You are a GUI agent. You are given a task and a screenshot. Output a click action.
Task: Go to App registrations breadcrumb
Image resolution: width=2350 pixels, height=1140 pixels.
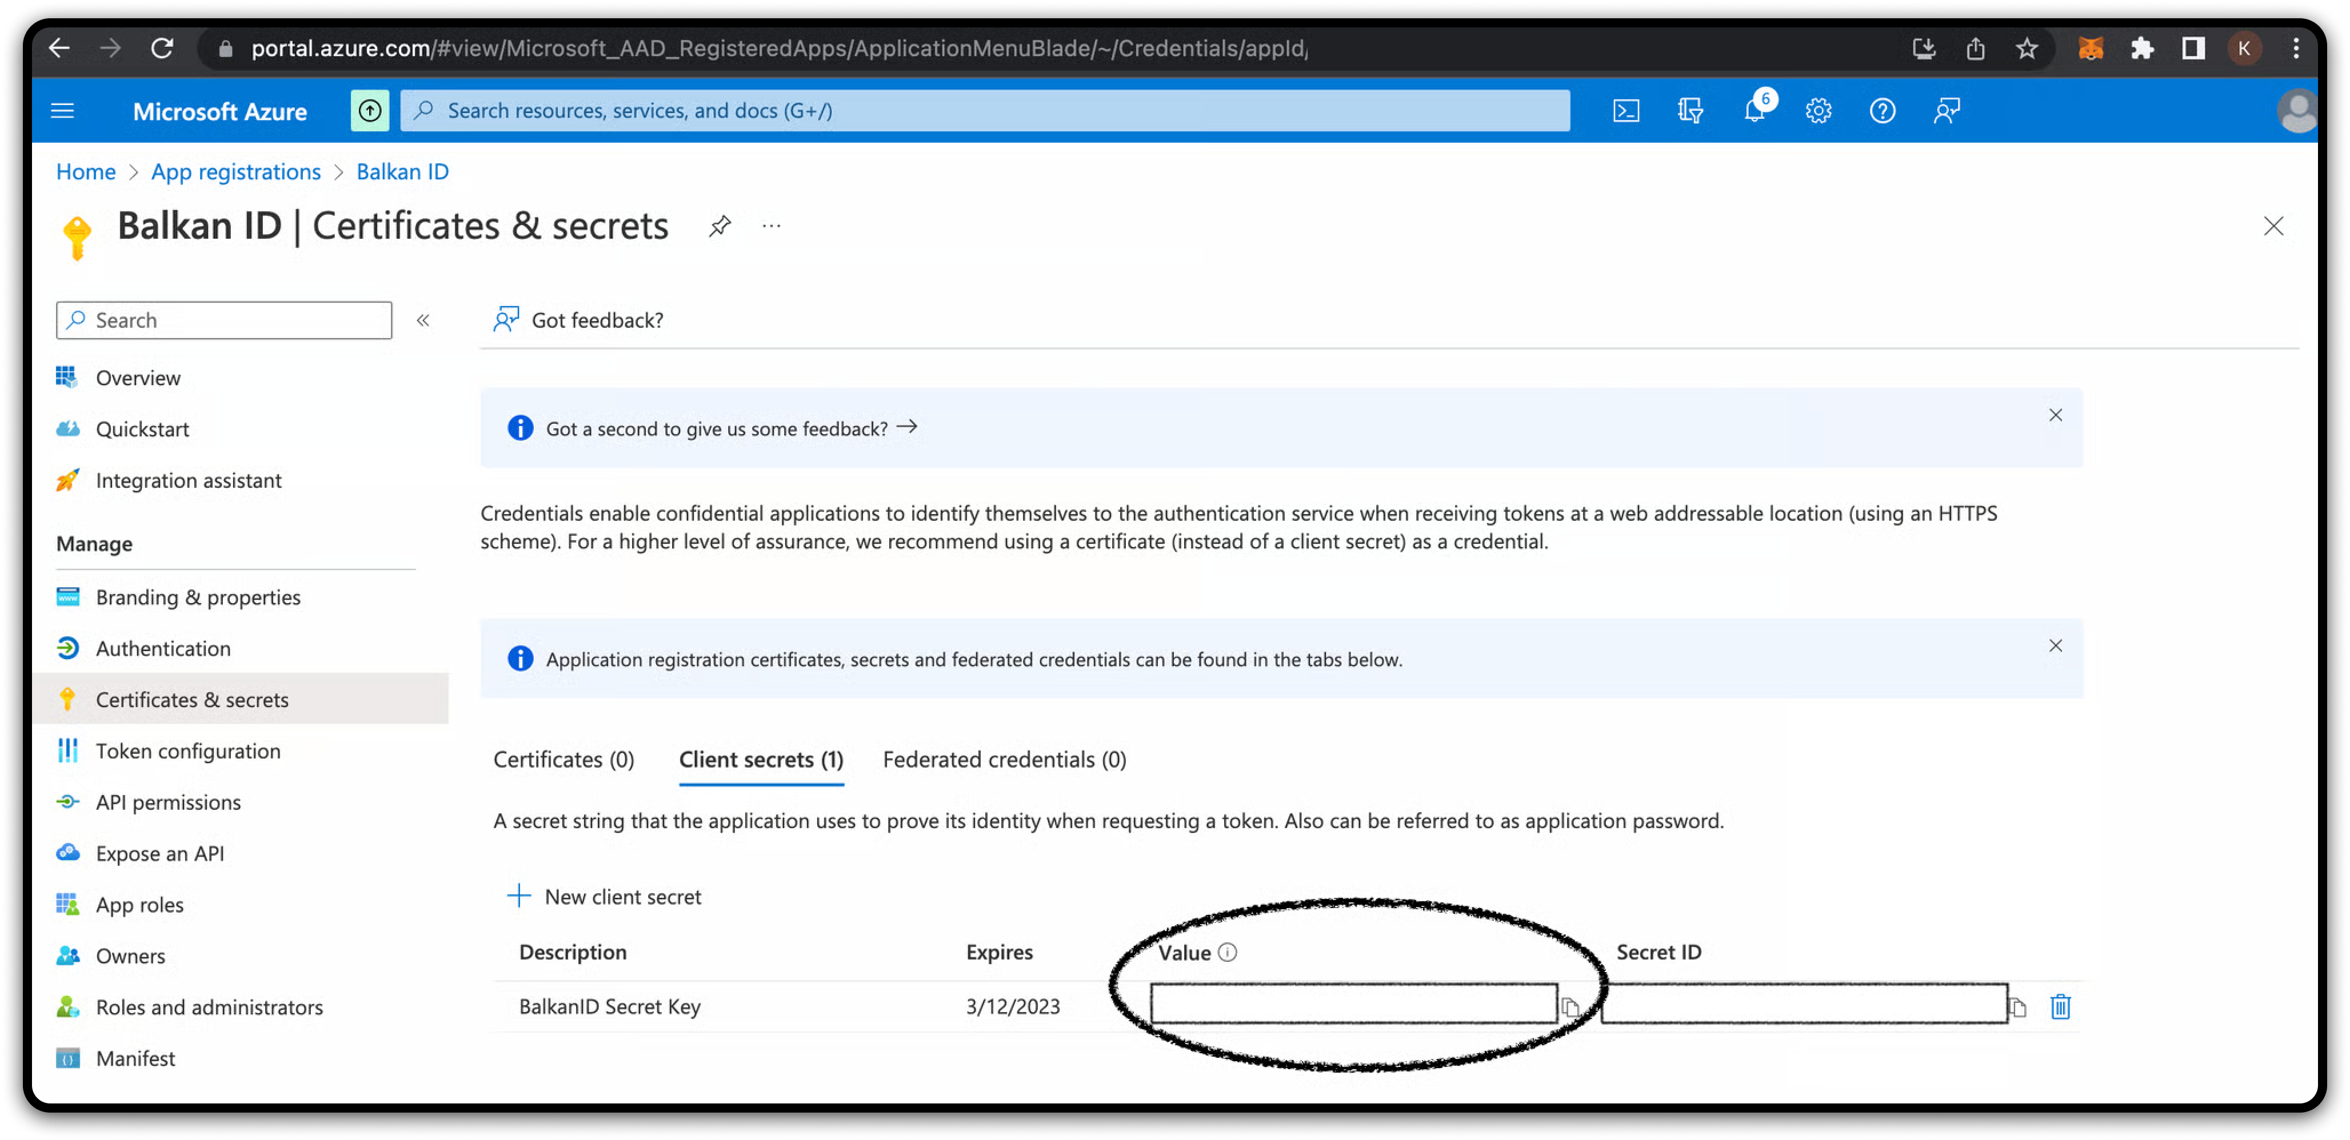(236, 171)
